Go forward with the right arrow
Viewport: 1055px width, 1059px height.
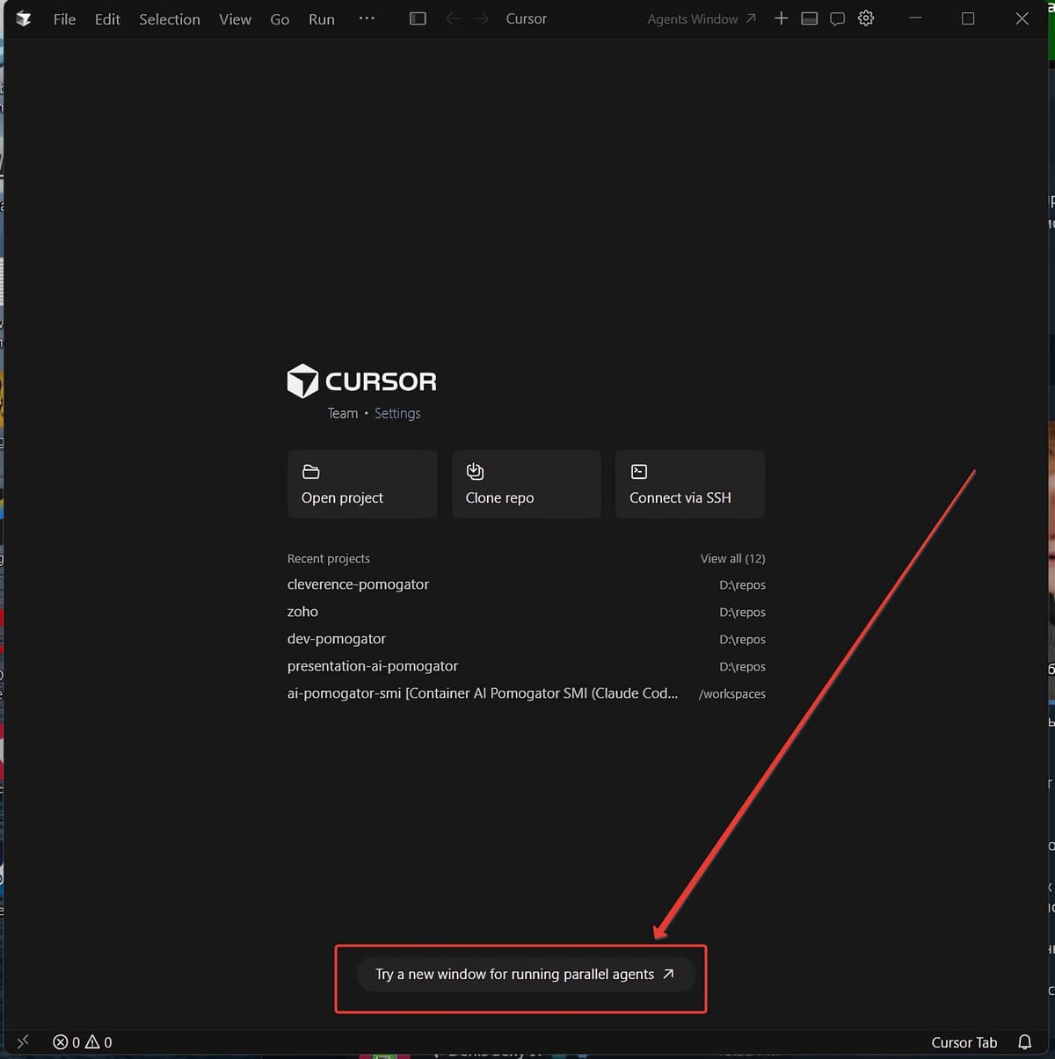[x=480, y=18]
